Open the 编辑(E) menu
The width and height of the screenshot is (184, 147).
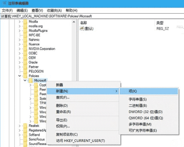tap(22, 11)
